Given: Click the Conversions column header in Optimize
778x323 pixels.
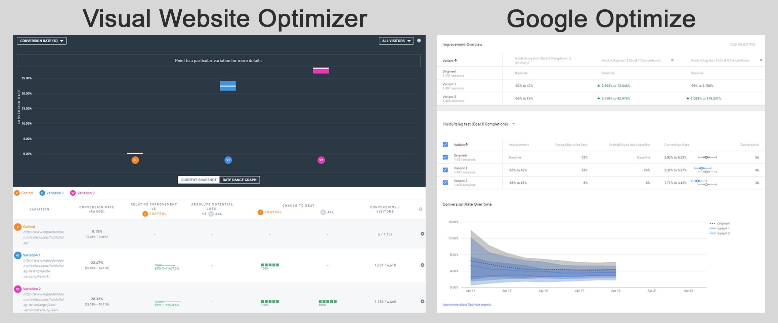Looking at the screenshot, I should point(749,145).
